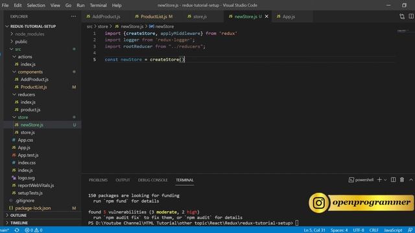This screenshot has height=233, width=415.
Task: Open the Terminal menu
Action: click(98, 5)
